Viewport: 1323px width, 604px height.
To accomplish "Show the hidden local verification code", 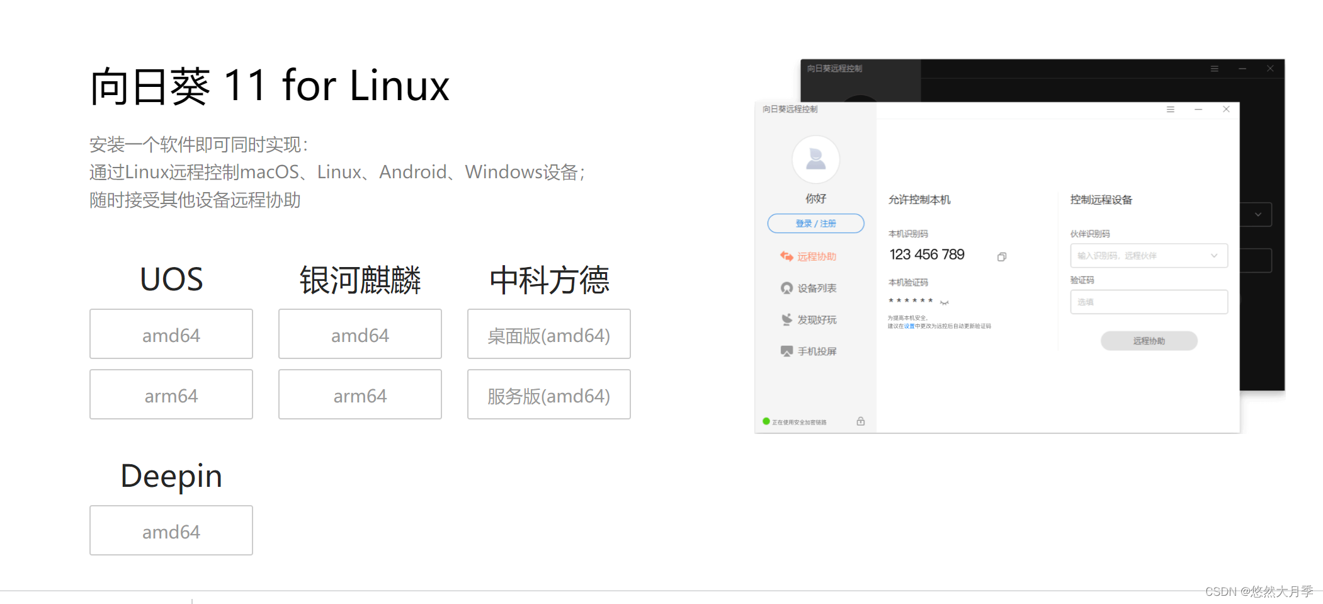I will click(x=944, y=302).
